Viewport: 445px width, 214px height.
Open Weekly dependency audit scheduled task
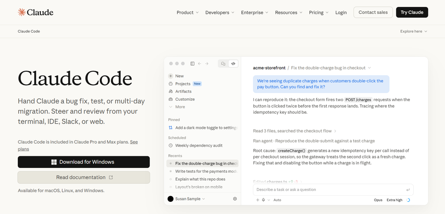point(203,145)
